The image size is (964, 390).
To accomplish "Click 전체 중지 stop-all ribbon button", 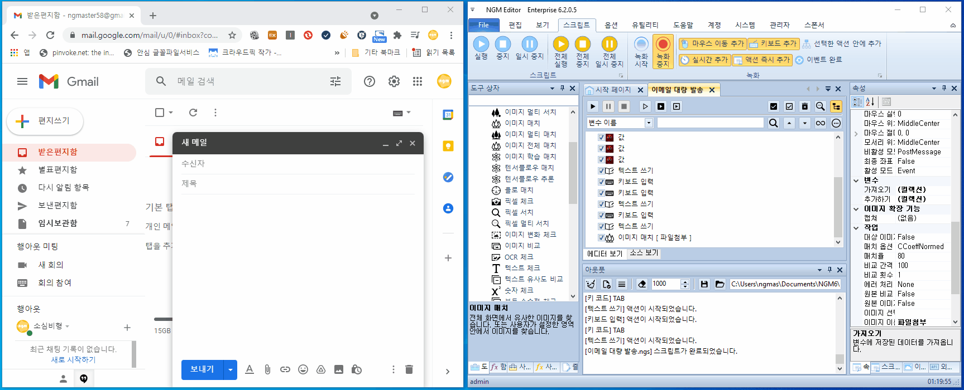I will click(582, 52).
